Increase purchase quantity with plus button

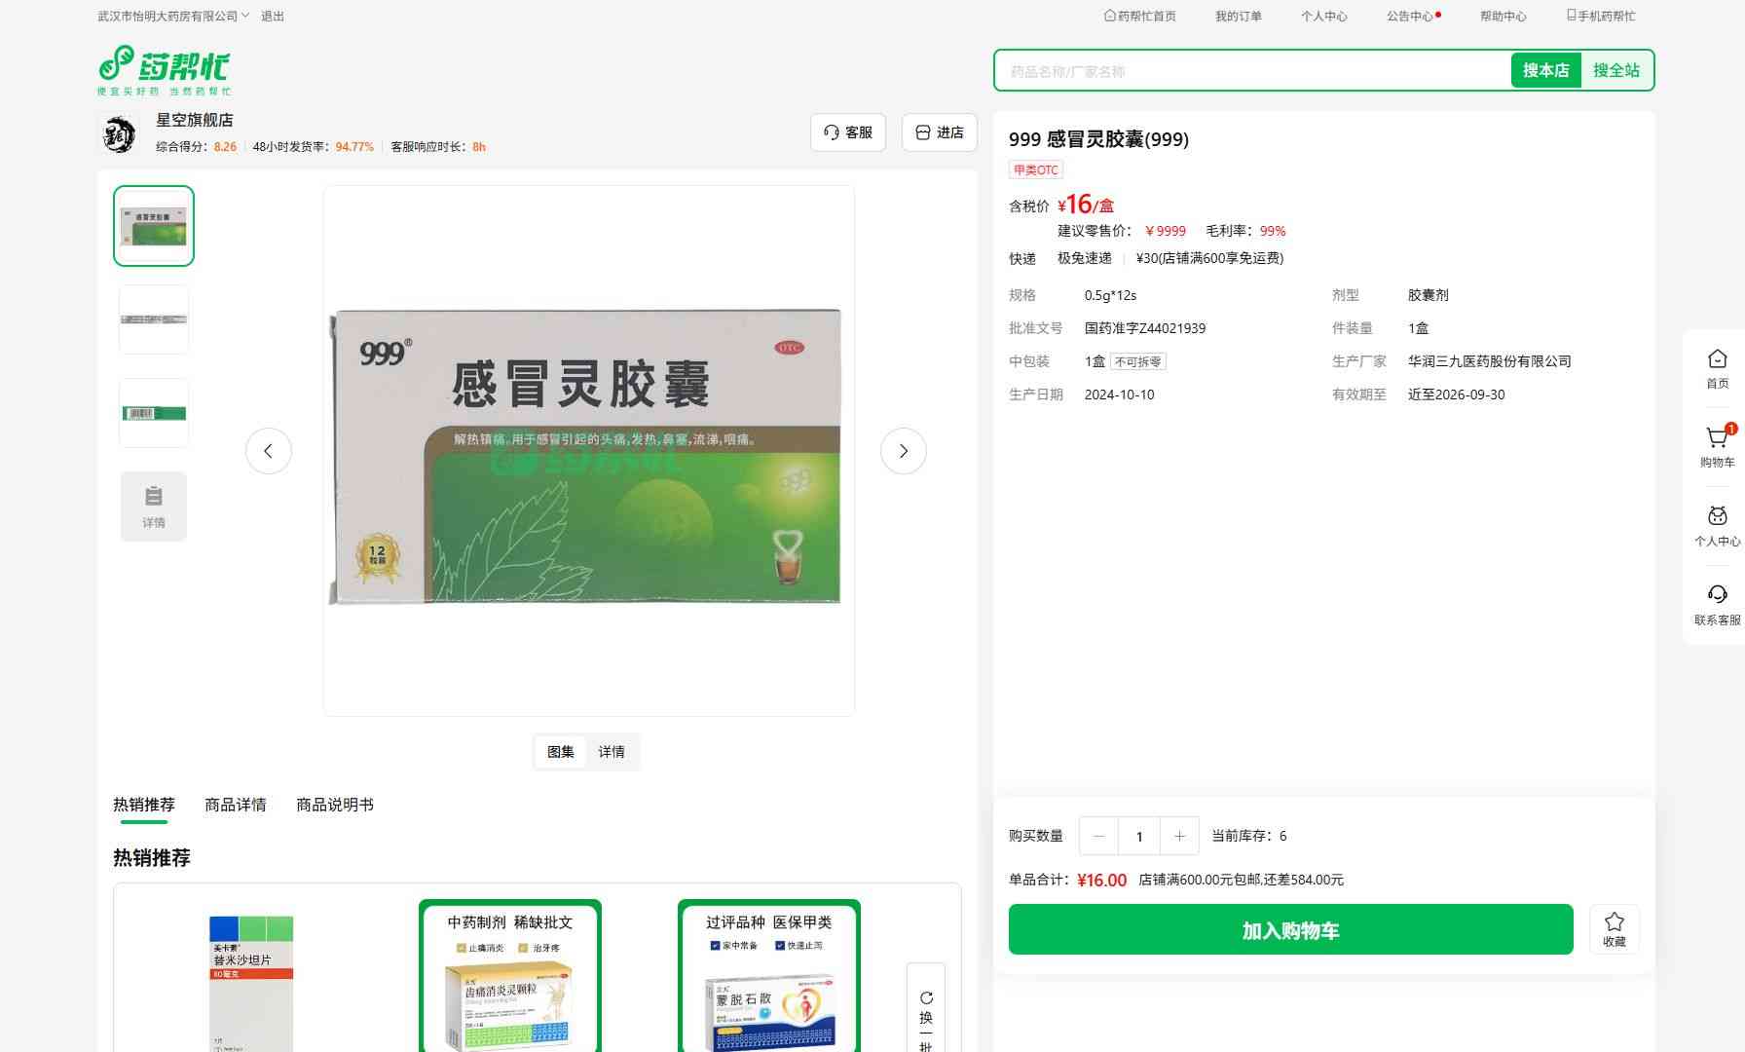(x=1179, y=836)
